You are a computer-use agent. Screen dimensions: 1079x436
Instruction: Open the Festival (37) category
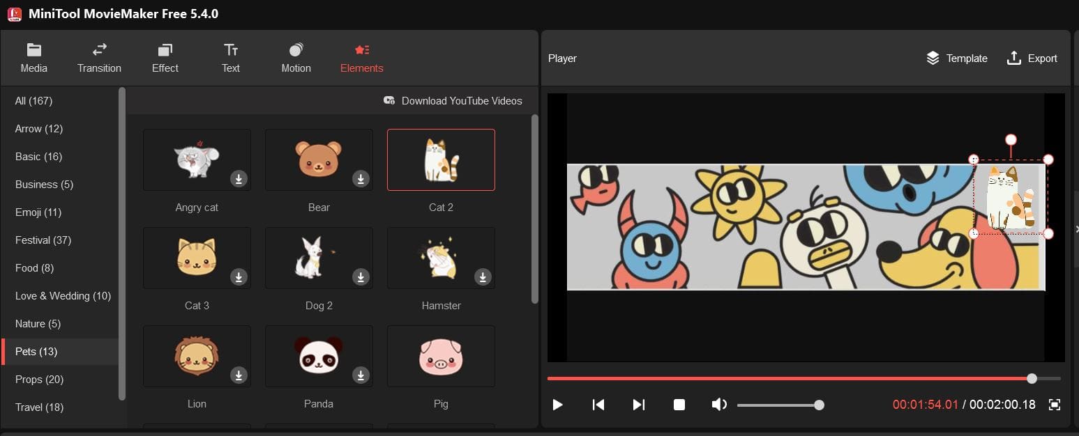point(60,240)
